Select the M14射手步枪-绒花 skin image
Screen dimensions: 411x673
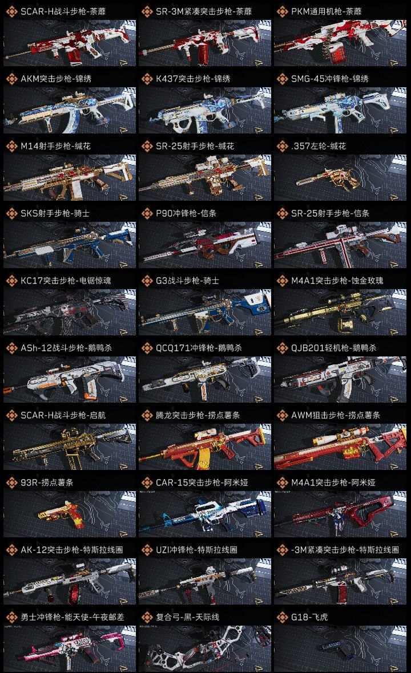coord(70,178)
